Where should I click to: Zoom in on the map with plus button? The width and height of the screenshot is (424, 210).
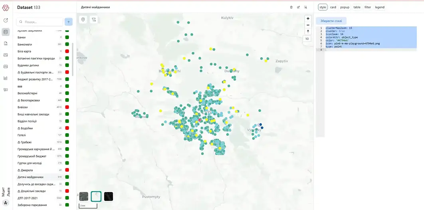click(308, 18)
